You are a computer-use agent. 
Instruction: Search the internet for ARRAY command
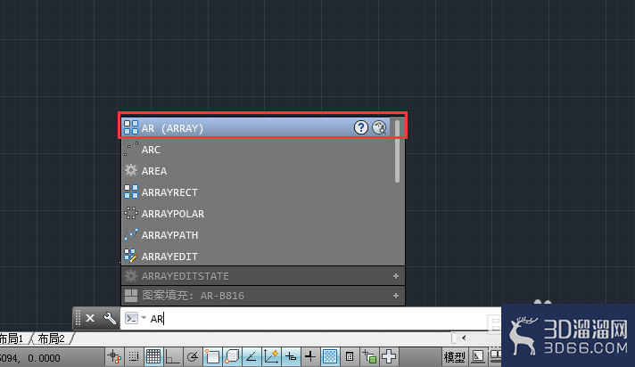(x=379, y=127)
